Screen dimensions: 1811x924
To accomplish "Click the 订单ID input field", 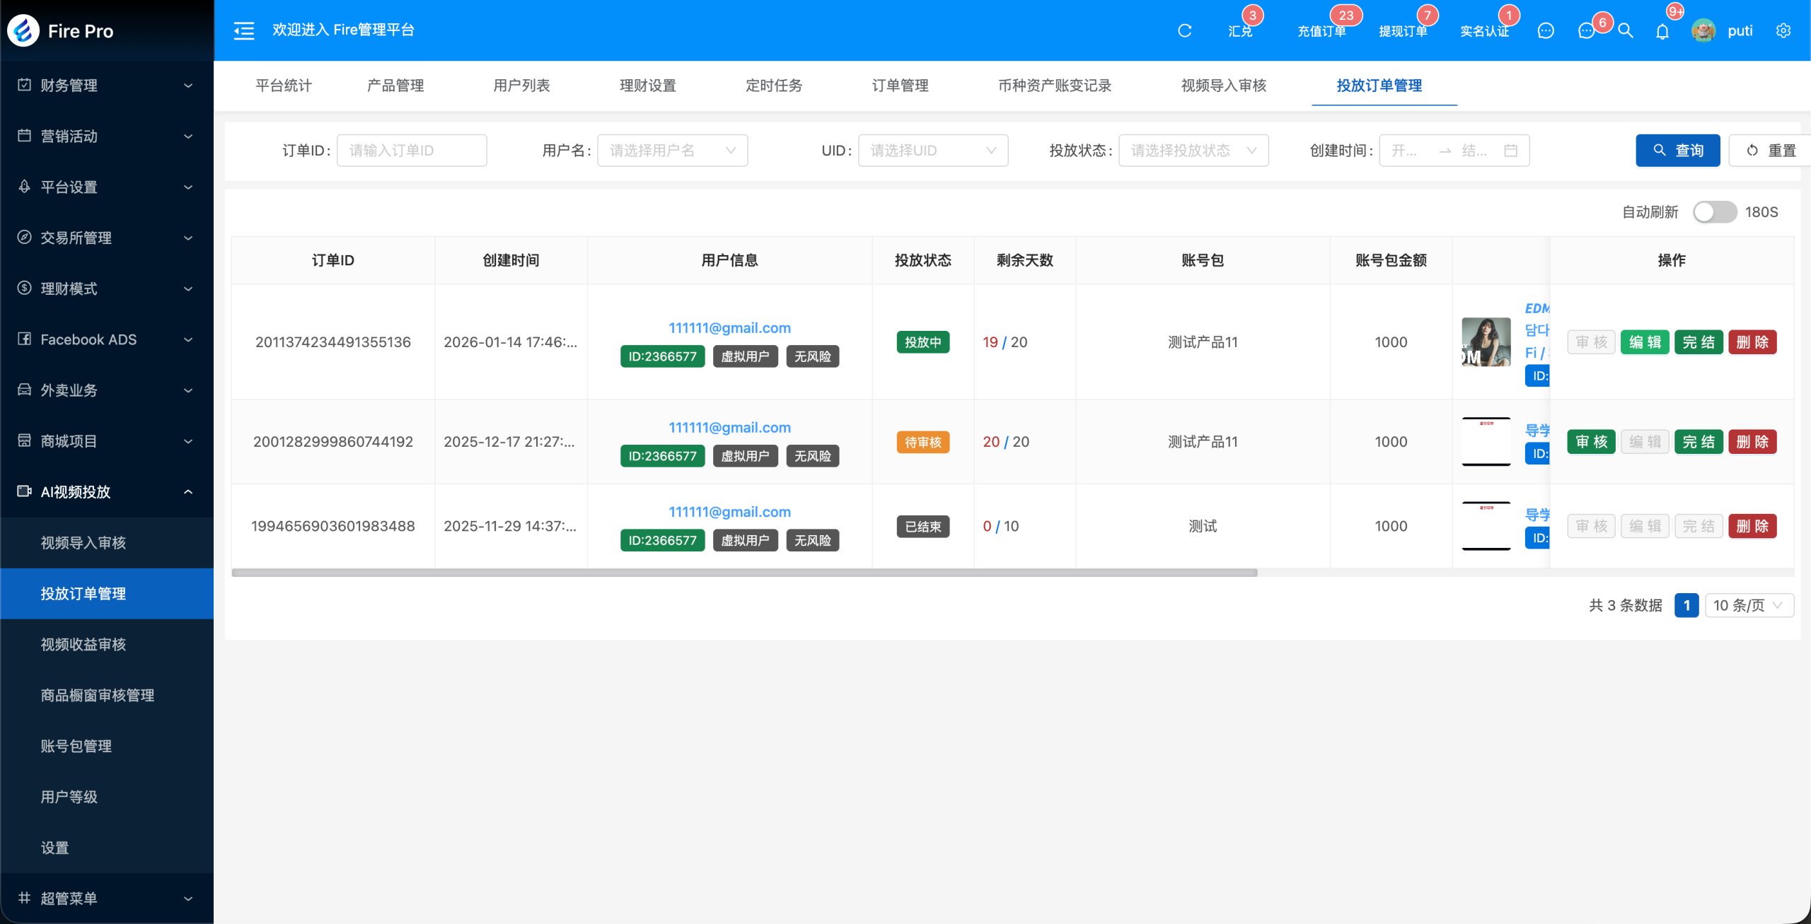I will coord(412,151).
